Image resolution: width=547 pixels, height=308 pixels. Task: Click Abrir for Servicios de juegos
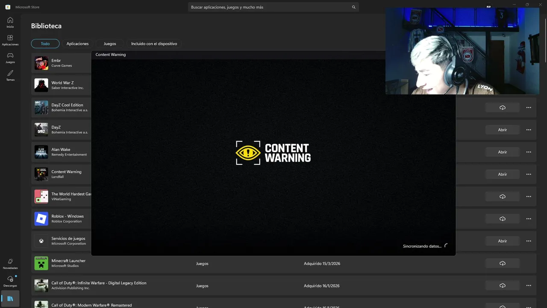point(502,241)
